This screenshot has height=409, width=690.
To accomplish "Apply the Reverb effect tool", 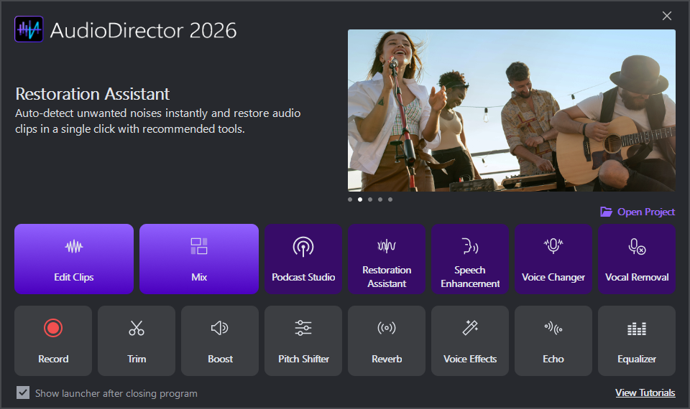I will 387,341.
